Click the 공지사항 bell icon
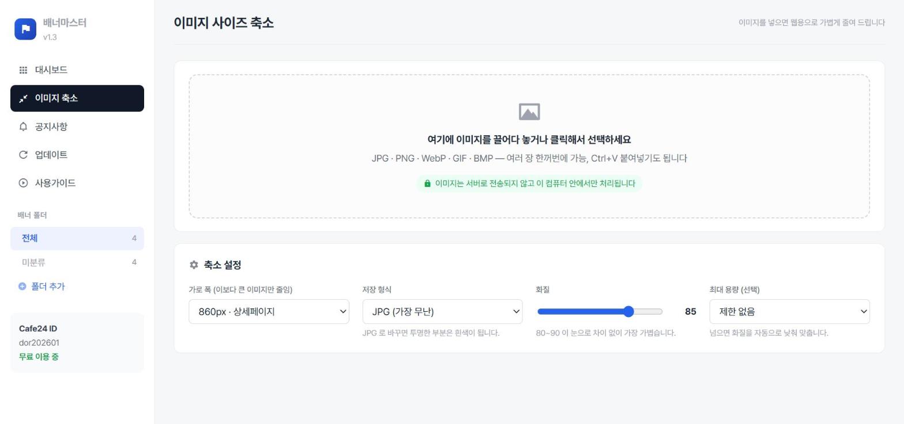This screenshot has height=424, width=904. point(23,127)
